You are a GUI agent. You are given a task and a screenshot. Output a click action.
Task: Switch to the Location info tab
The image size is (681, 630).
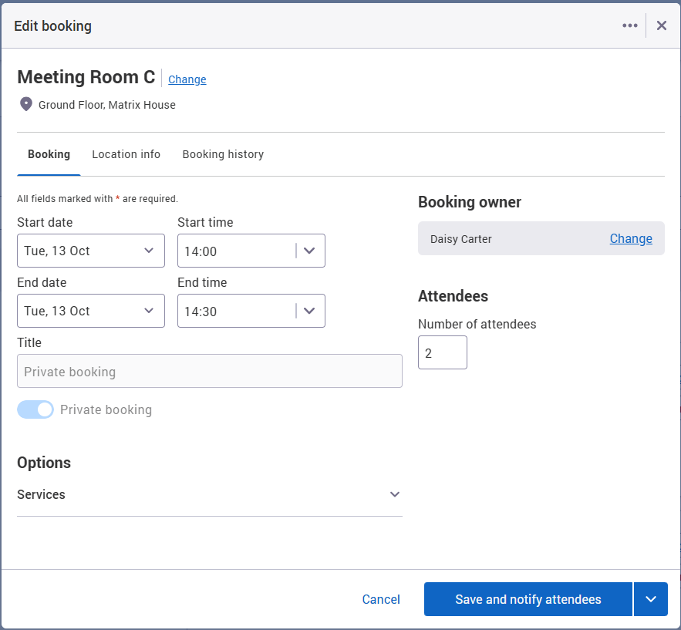tap(126, 154)
